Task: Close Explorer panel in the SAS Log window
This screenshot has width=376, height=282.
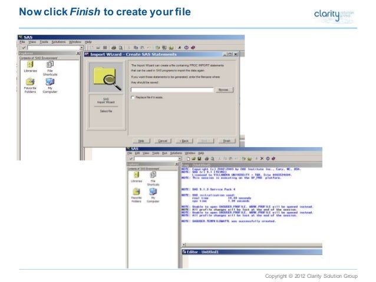Action: coord(177,164)
